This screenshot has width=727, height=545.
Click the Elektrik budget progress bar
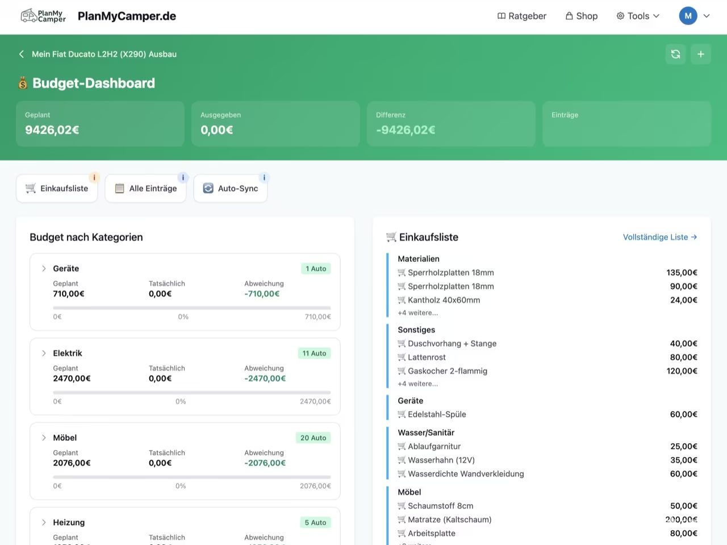pos(192,392)
